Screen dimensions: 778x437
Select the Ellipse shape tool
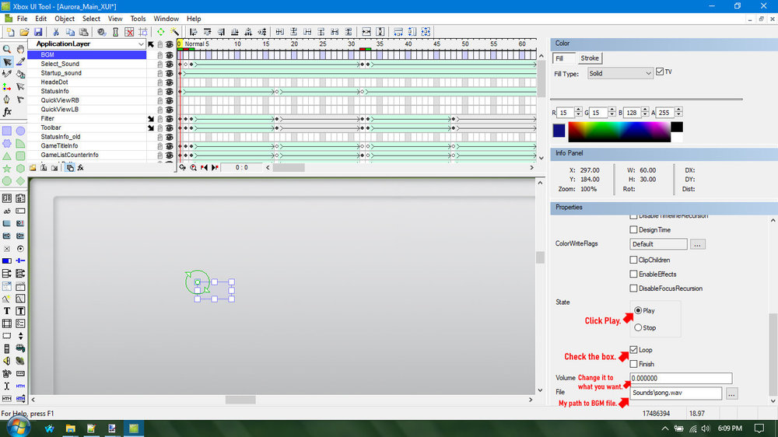pyautogui.click(x=20, y=131)
